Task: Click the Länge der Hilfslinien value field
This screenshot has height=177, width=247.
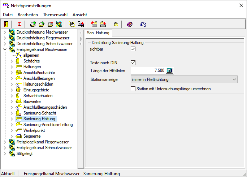Action: [148, 70]
